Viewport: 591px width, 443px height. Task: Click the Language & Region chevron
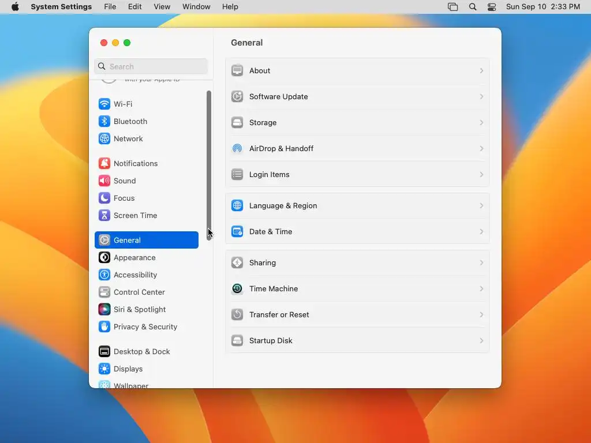481,206
